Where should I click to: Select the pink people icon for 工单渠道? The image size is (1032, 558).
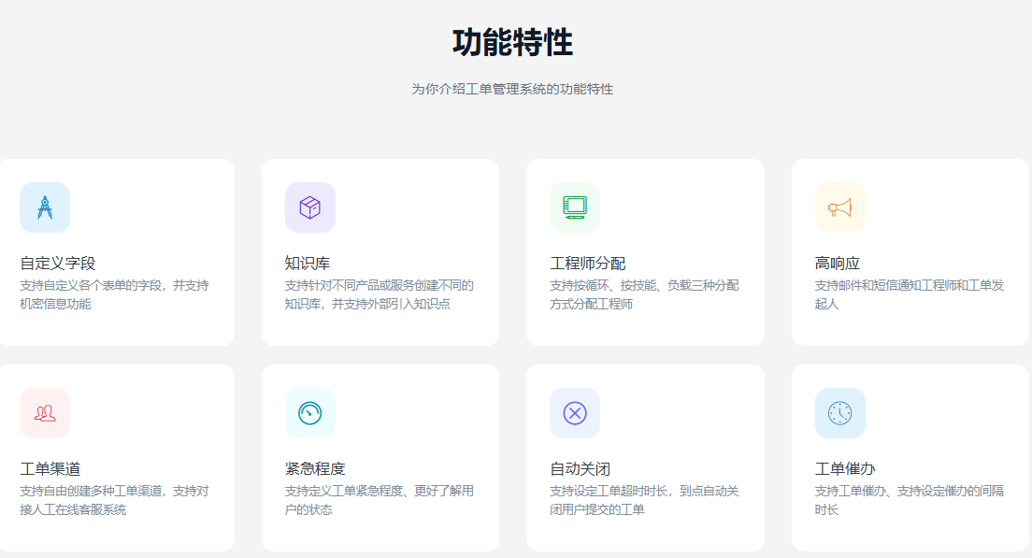[45, 413]
